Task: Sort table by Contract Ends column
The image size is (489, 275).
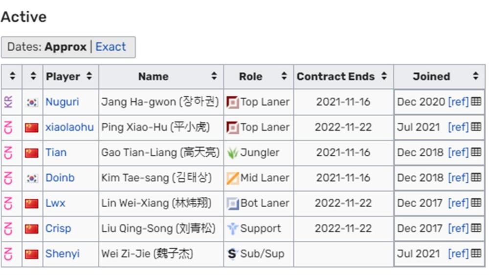Action: (384, 76)
